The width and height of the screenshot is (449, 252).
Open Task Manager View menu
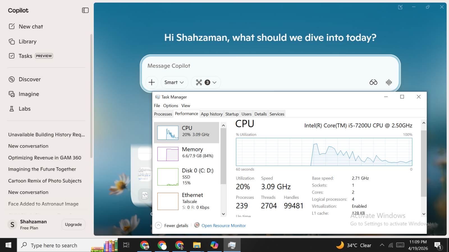(x=186, y=106)
